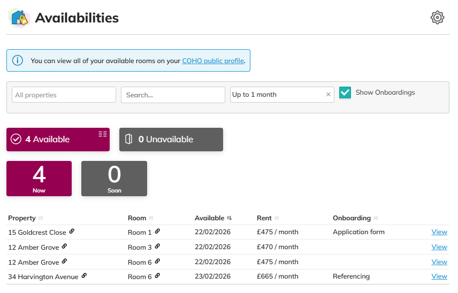The image size is (458, 293).
Task: Open the All properties dropdown
Action: click(x=64, y=95)
